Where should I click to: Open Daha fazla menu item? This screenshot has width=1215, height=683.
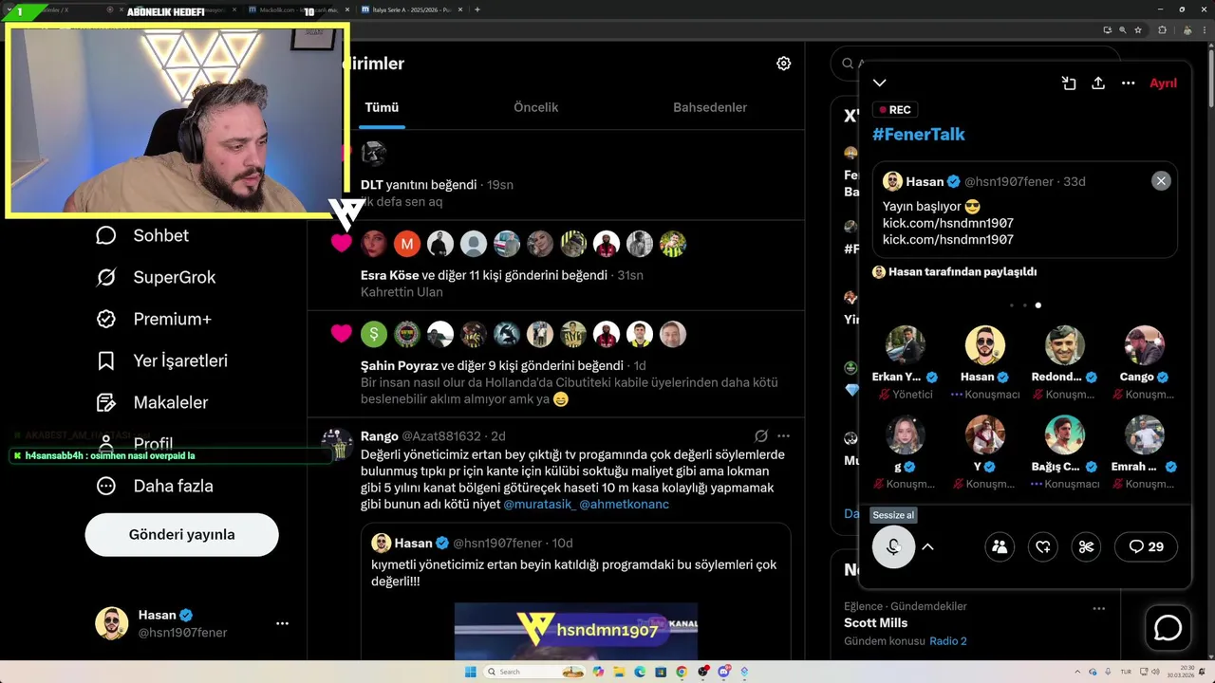point(154,486)
